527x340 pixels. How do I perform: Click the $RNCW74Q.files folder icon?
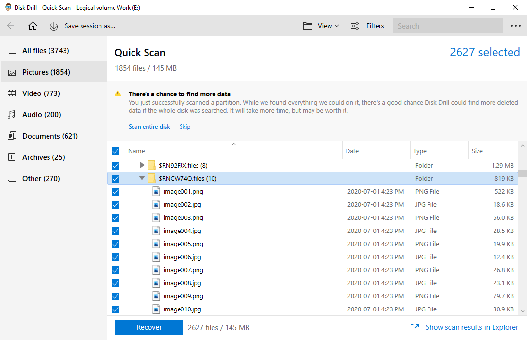151,178
